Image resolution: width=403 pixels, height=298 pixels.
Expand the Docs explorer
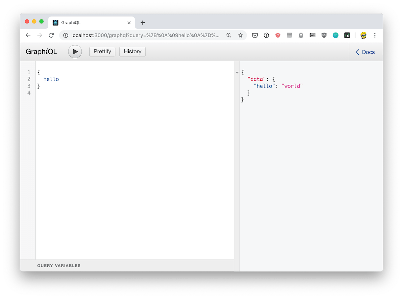tap(365, 52)
